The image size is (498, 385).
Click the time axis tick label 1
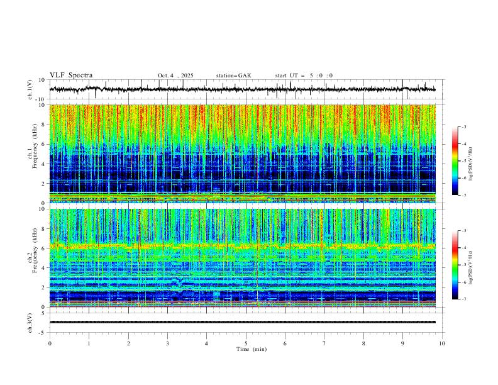[89, 343]
